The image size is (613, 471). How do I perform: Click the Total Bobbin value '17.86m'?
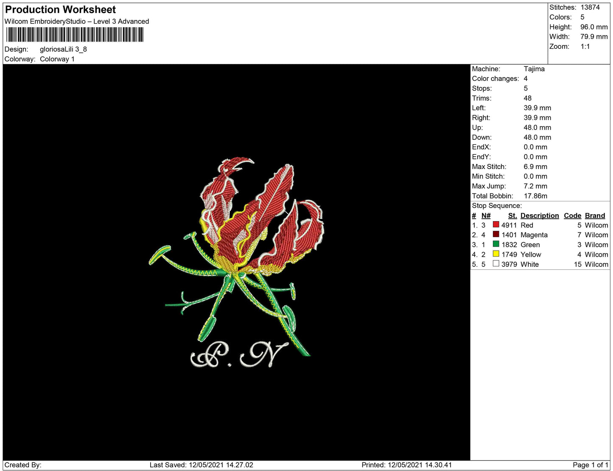tap(535, 196)
